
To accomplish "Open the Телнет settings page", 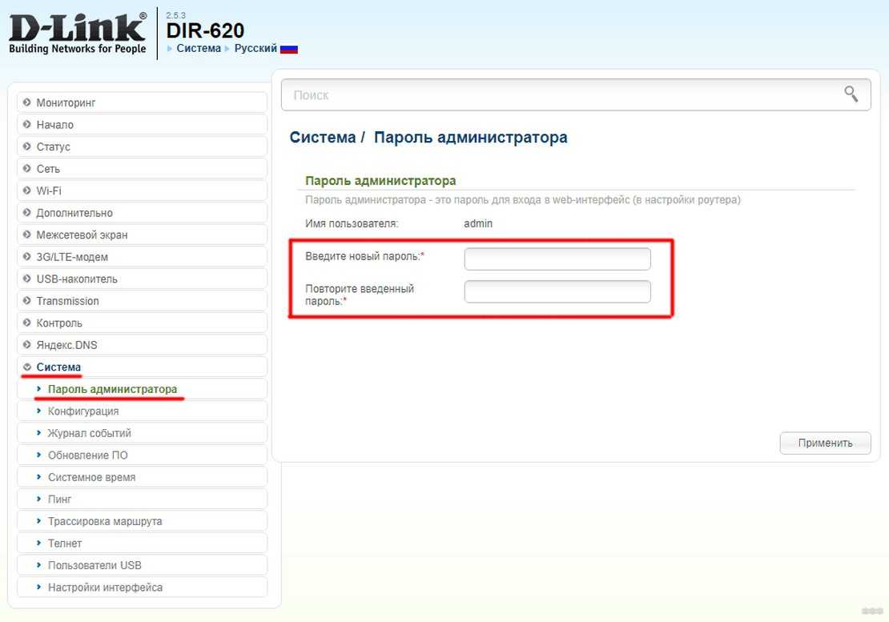I will click(x=65, y=544).
